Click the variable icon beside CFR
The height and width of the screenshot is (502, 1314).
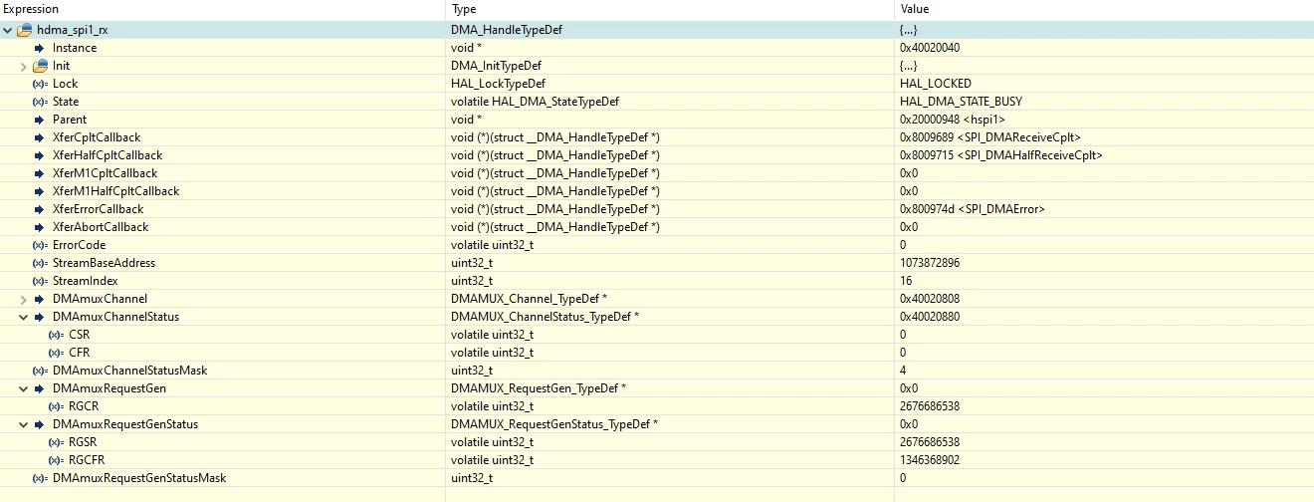point(56,353)
